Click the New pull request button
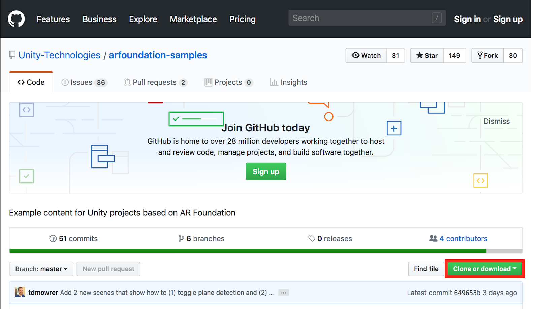The image size is (539, 309). pyautogui.click(x=108, y=269)
